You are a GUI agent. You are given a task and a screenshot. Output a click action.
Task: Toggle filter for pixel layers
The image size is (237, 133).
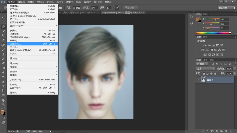(x=213, y=64)
